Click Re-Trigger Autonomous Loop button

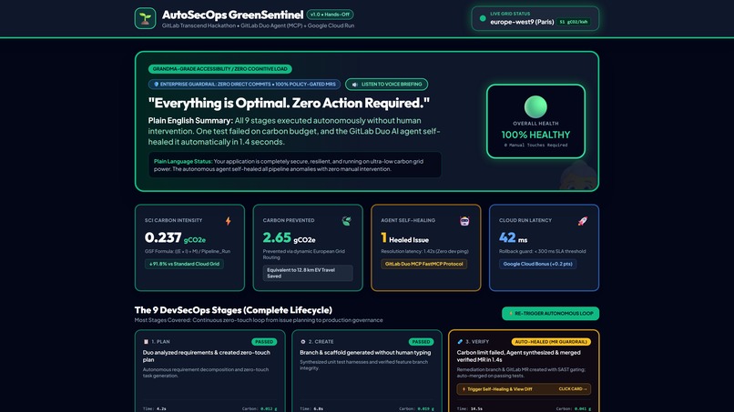pos(550,314)
